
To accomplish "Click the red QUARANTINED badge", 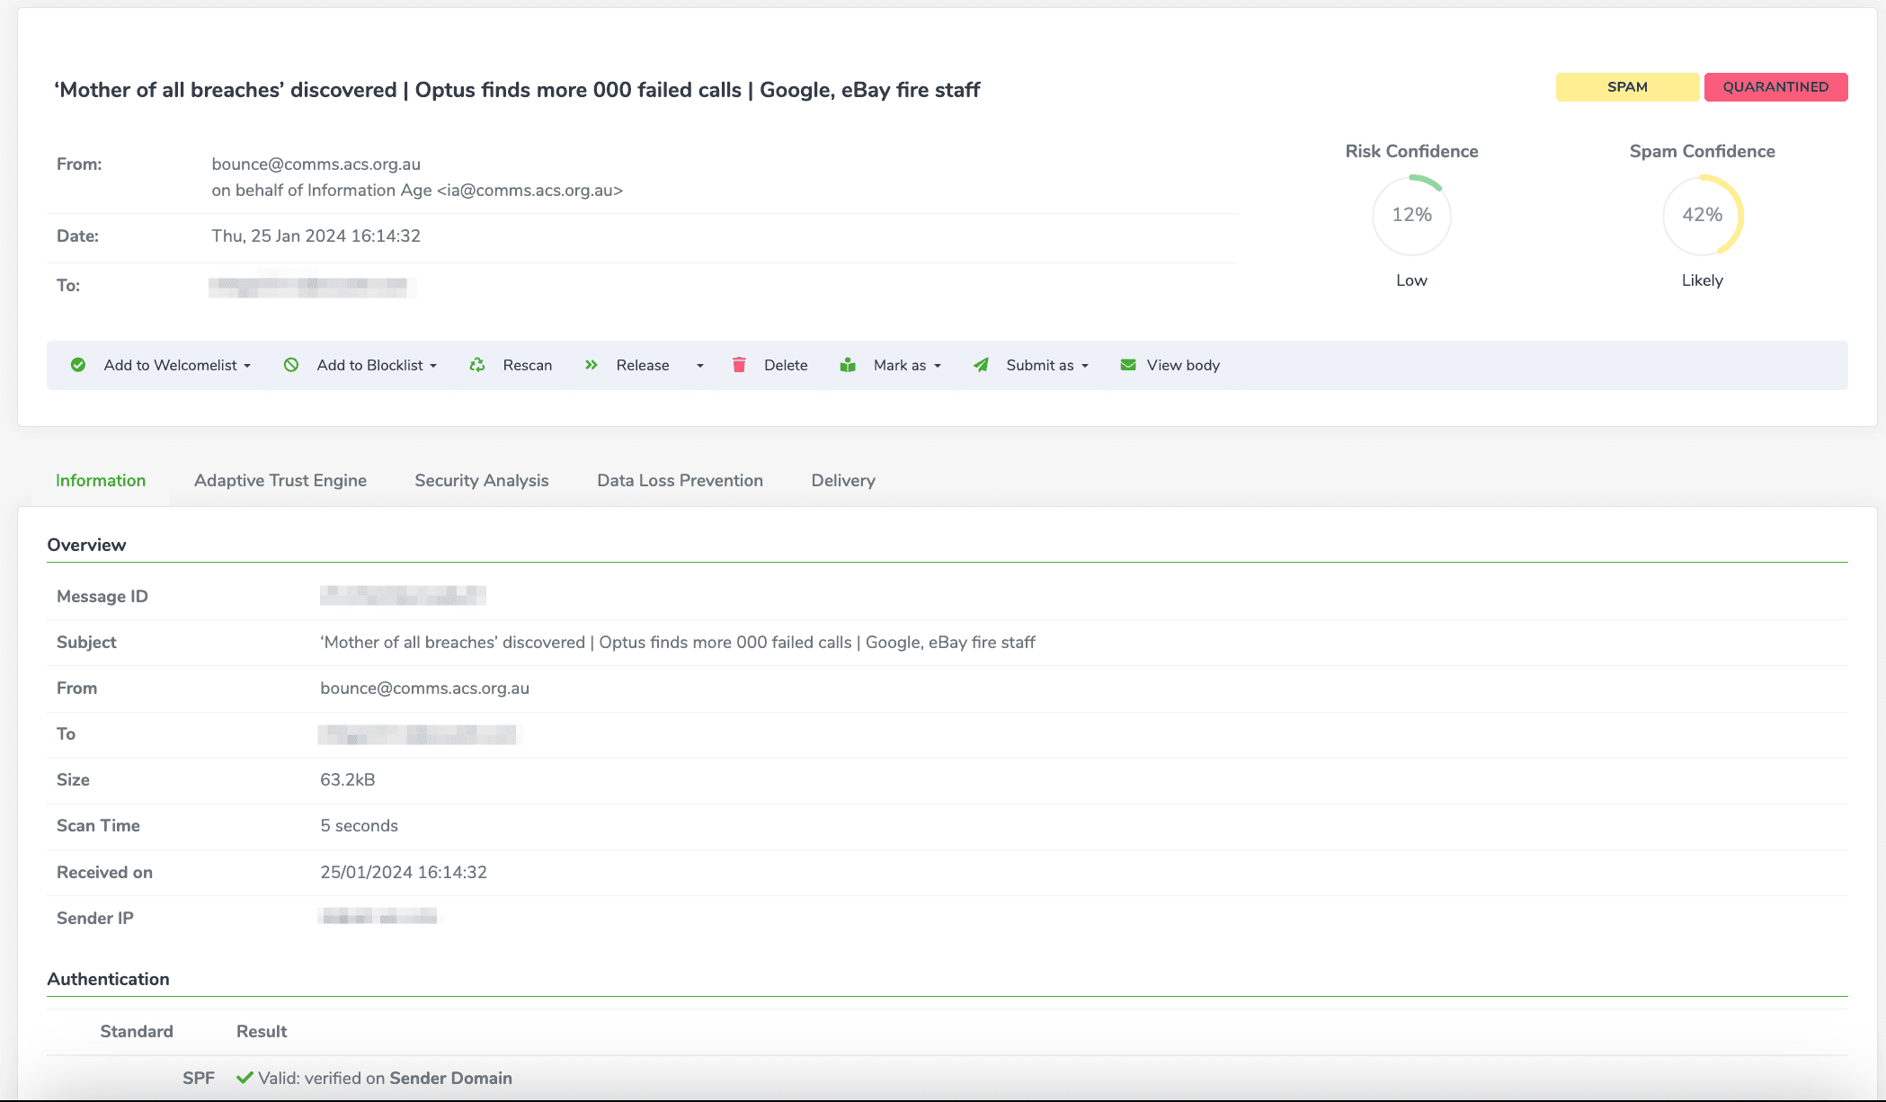I will [1775, 87].
